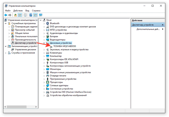This screenshot has height=117, width=169.
Task: Click the Действия panel header
Action: coord(148,20)
